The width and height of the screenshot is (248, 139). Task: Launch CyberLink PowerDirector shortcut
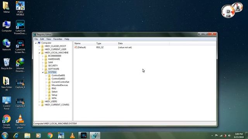[x=20, y=27]
